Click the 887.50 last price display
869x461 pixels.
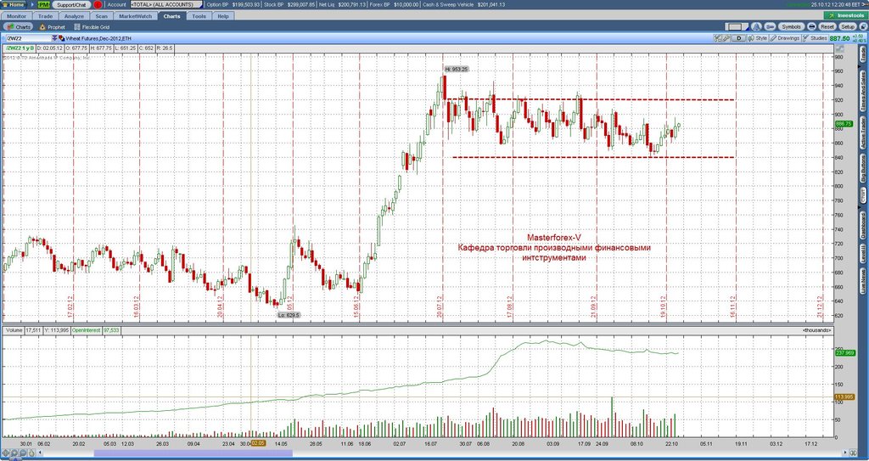[840, 39]
